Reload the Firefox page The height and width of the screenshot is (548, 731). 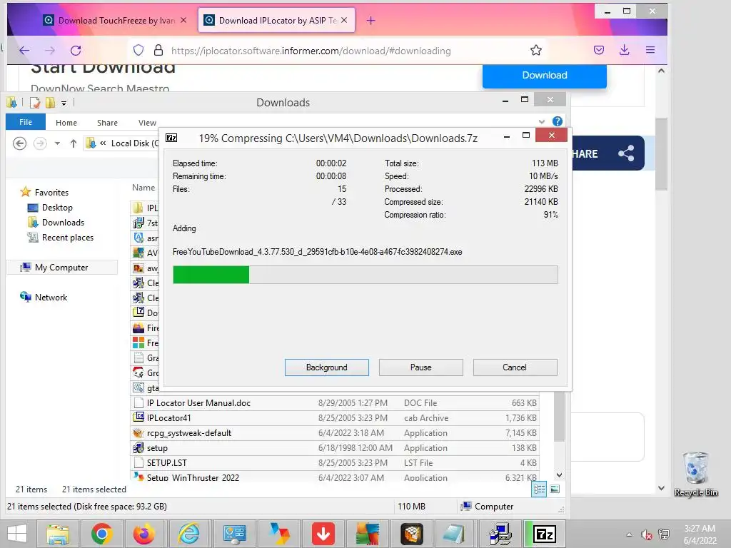[76, 51]
